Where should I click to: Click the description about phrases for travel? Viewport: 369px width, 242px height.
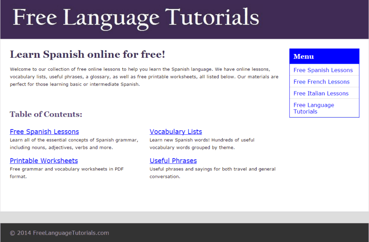[213, 173]
